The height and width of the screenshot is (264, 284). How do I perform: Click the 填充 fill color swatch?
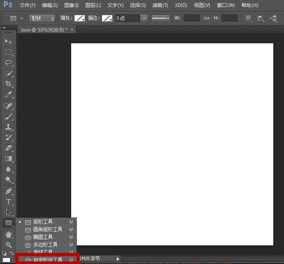[79, 18]
